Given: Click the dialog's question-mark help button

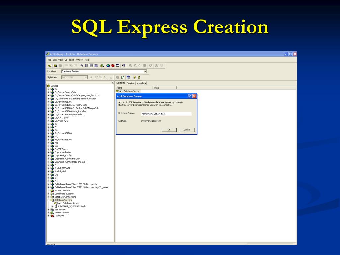Looking at the screenshot, I should 190,96.
